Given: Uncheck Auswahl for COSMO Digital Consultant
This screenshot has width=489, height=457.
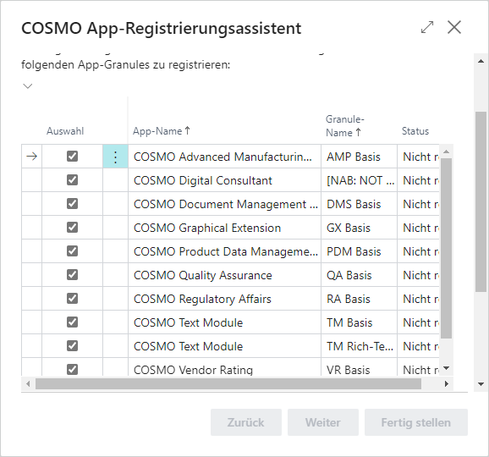Looking at the screenshot, I should point(73,180).
